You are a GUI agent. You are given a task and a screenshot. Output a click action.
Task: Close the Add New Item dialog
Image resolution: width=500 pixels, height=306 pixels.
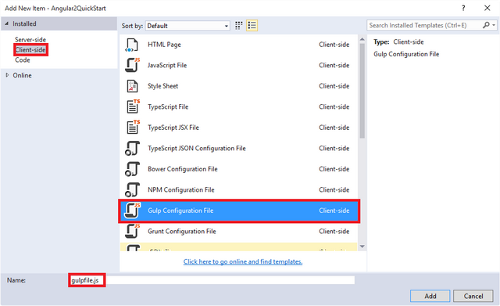[487, 8]
